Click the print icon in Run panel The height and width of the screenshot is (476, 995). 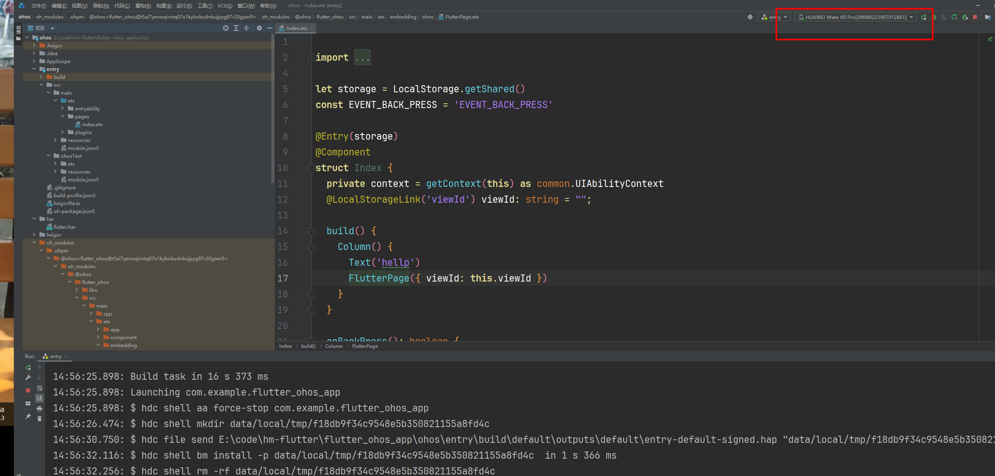pos(39,409)
